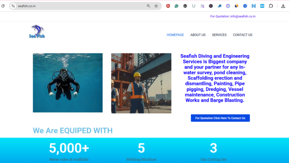The height and width of the screenshot is (163, 289).
Task: Open the blue arrow chart extension icon
Action: [x=219, y=6]
